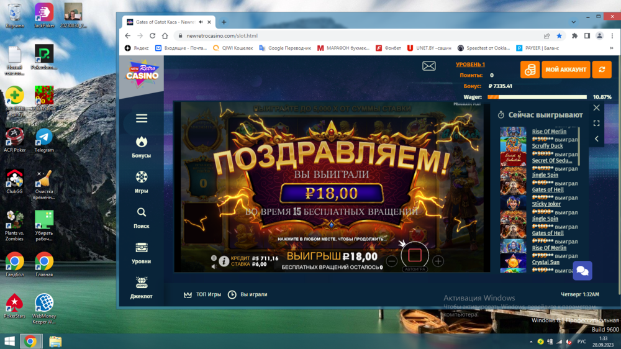Collapse the winners panel with chevron arrow
The width and height of the screenshot is (621, 349).
(597, 138)
